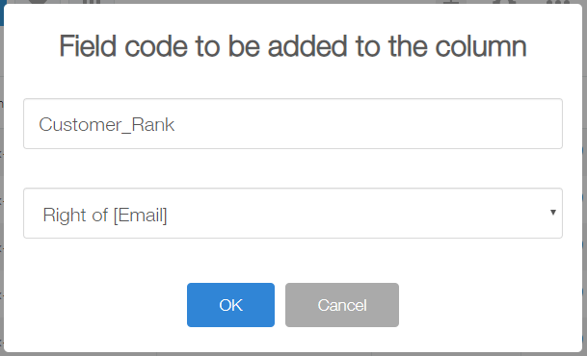Viewport: 587px width, 356px height.
Task: Click the dimmed backdrop below the dialog
Action: (293, 354)
